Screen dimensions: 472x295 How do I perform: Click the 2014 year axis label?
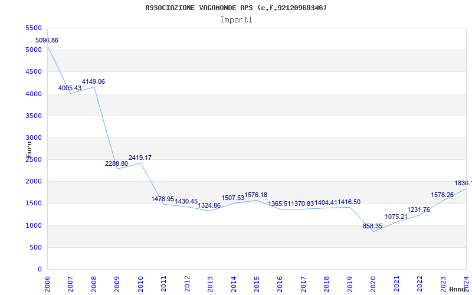(233, 284)
